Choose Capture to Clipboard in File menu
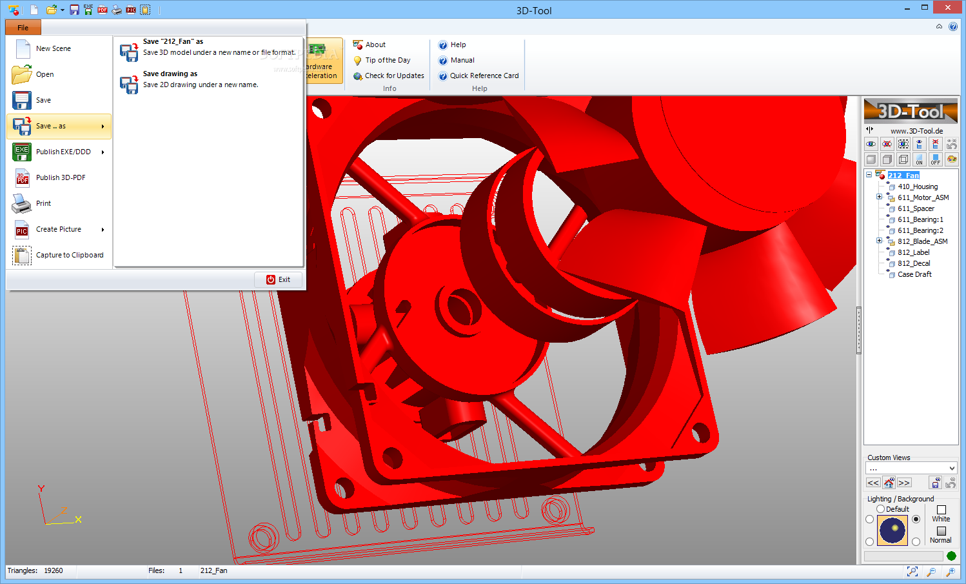 (x=59, y=255)
